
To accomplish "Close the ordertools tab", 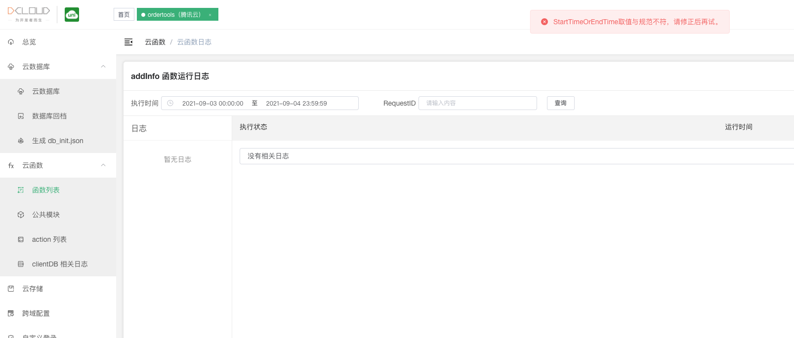I will [210, 15].
